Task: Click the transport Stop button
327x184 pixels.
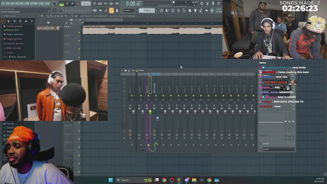Action: coord(72,4)
